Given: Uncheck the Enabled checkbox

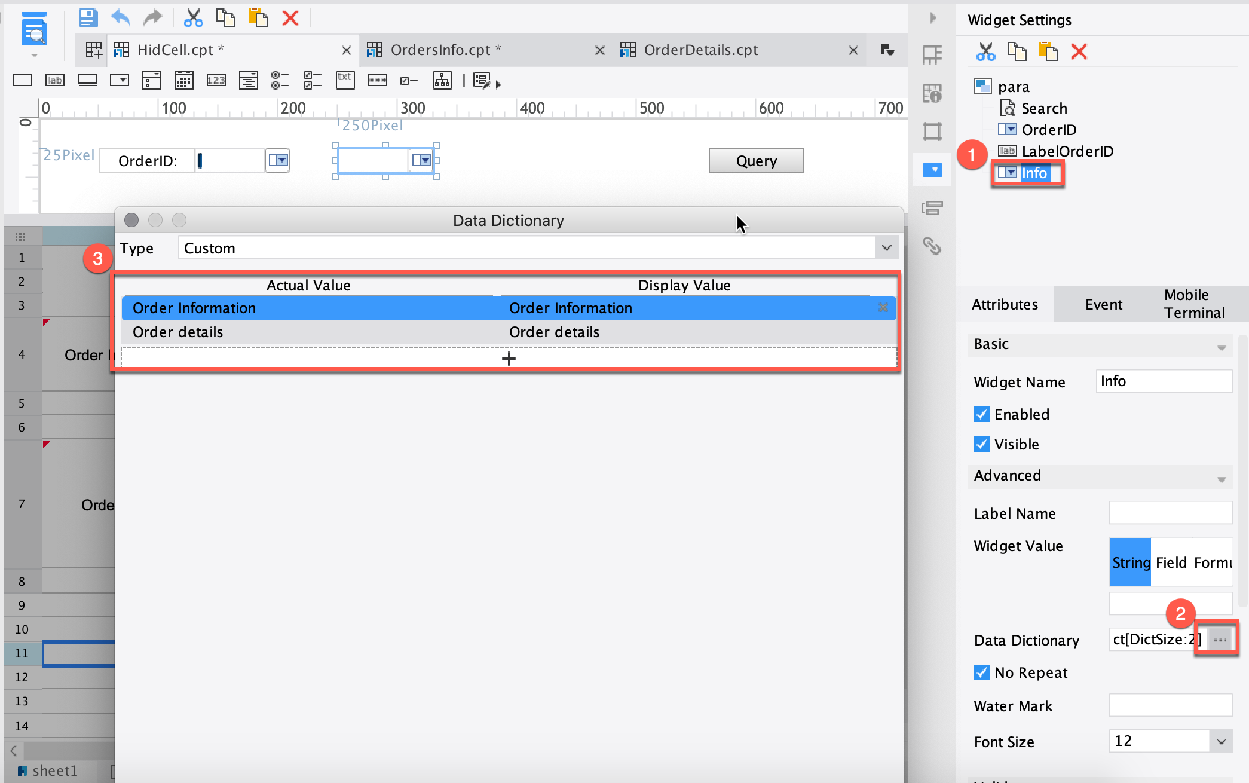Looking at the screenshot, I should (x=981, y=414).
